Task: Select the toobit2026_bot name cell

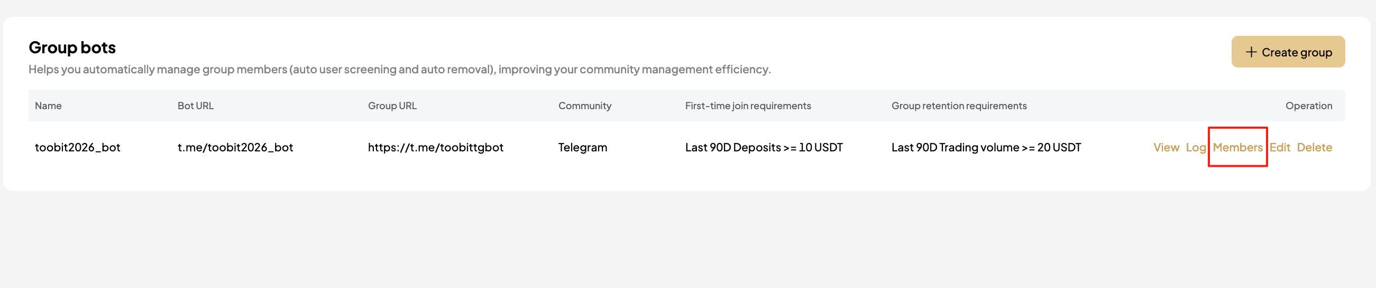Action: click(77, 148)
